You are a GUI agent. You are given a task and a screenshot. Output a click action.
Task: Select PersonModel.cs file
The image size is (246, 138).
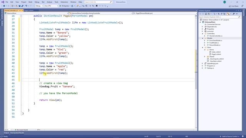[215, 45]
